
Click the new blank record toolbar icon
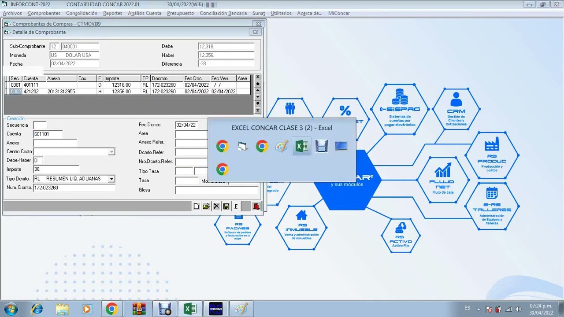click(x=196, y=206)
